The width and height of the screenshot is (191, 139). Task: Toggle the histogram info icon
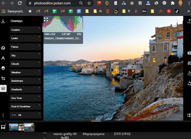(79, 19)
